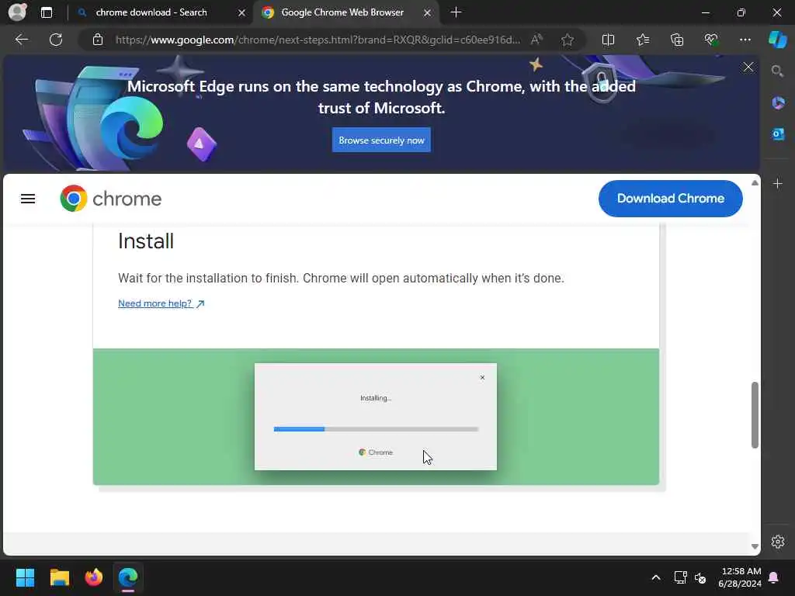Image resolution: width=795 pixels, height=596 pixels.
Task: Open the Chrome page hamburger menu
Action: tap(28, 199)
